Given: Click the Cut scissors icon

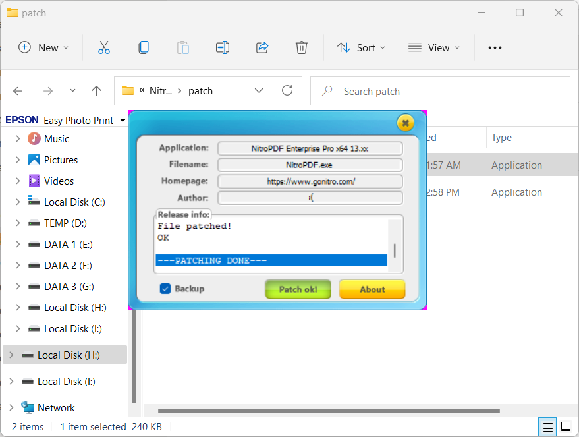Looking at the screenshot, I should point(104,47).
